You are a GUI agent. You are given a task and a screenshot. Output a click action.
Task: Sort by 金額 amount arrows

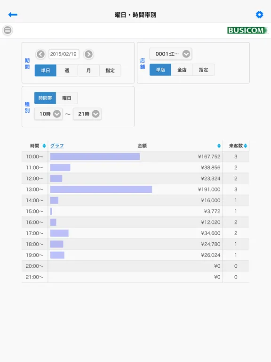click(x=219, y=146)
